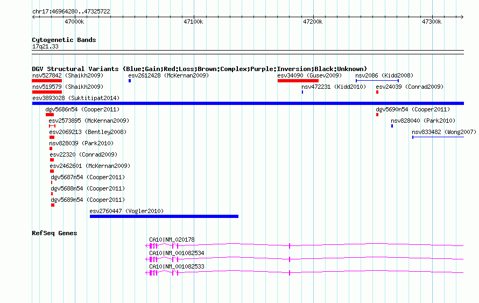Click the dgv5690n54 Cooper2011 red marker
479x303 pixels.
coord(377,115)
